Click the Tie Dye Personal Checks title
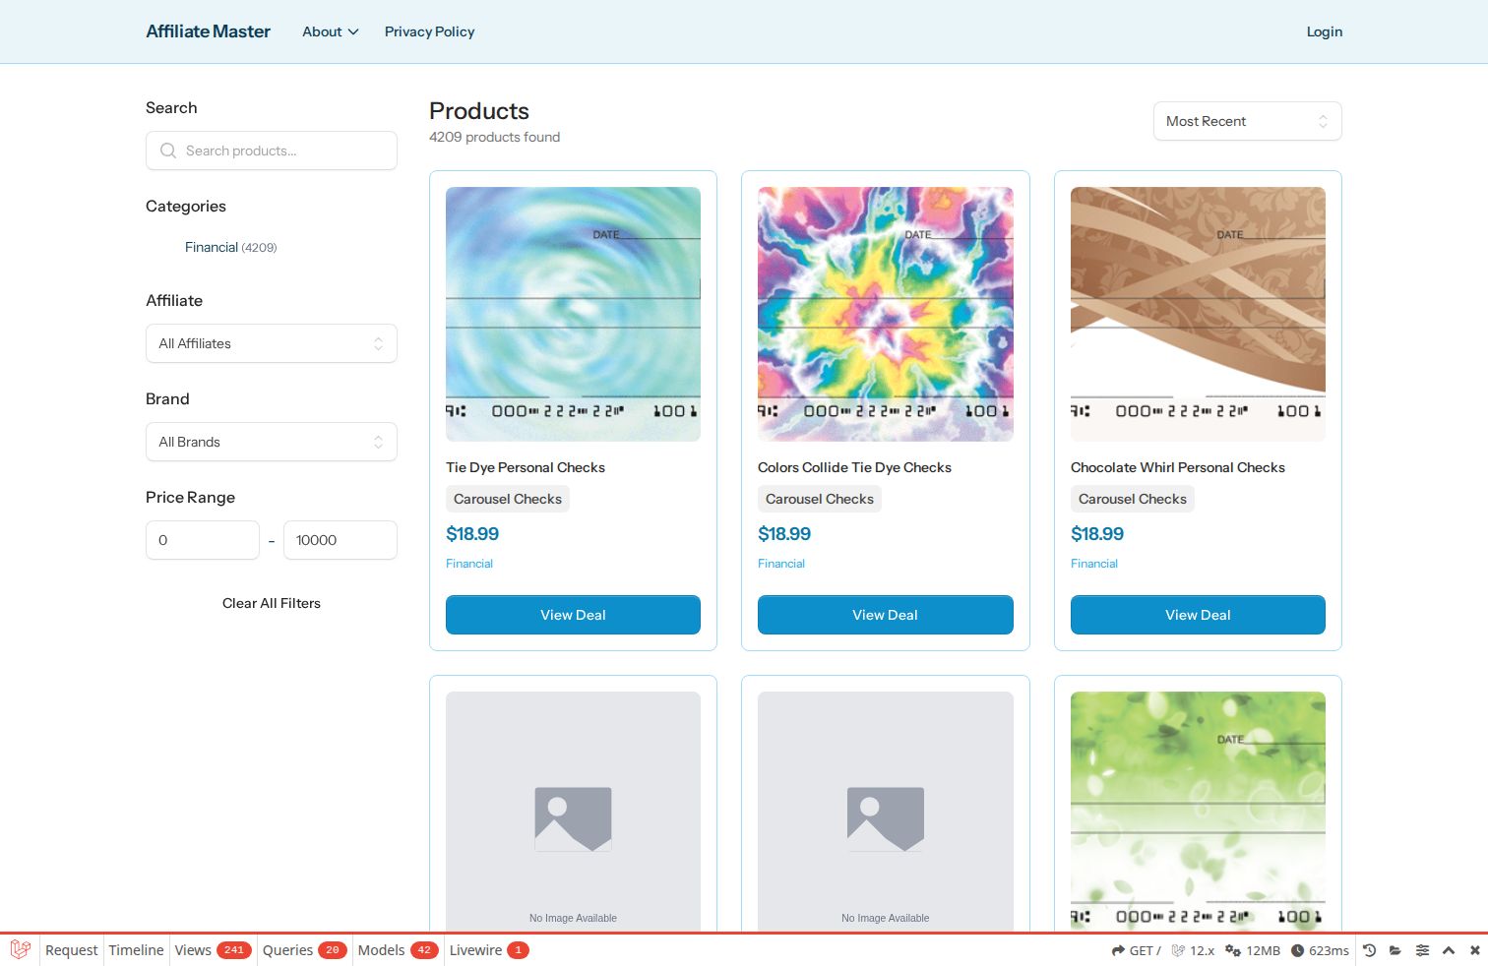1488x966 pixels. pos(526,467)
